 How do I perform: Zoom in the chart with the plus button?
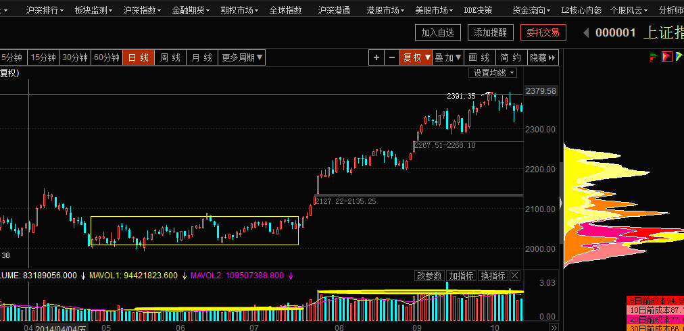[376, 58]
